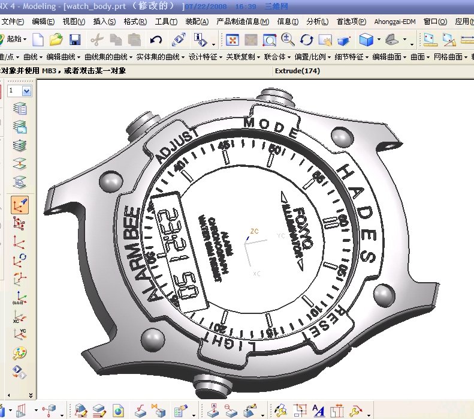Click the Move to Layer icon
Viewport: 474px width, 419px height.
[20, 164]
